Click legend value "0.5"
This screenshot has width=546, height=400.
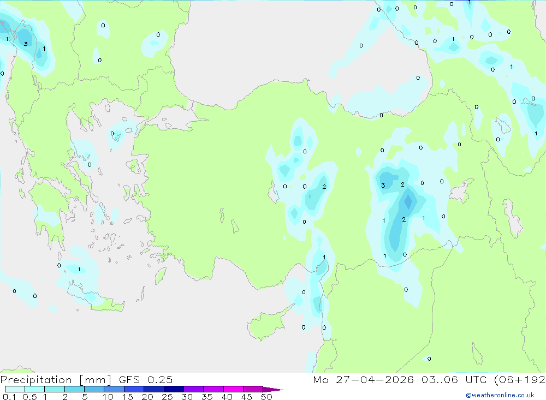[29, 397]
